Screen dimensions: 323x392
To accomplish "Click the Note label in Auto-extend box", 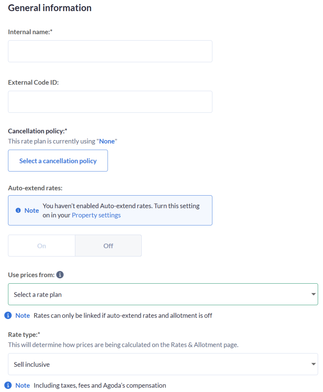I will [32, 211].
